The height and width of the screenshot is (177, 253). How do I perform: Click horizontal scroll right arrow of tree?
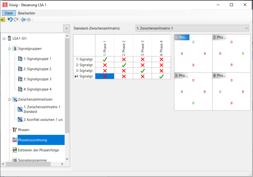[62, 164]
